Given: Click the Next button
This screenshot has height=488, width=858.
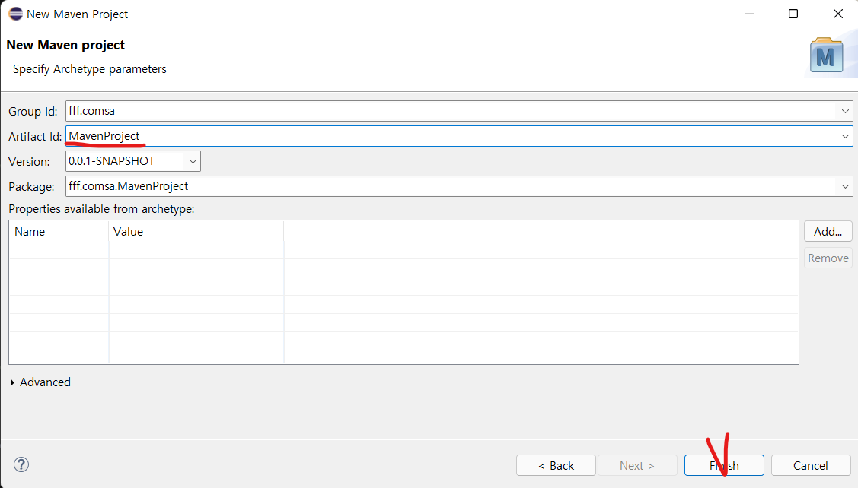Looking at the screenshot, I should point(637,466).
